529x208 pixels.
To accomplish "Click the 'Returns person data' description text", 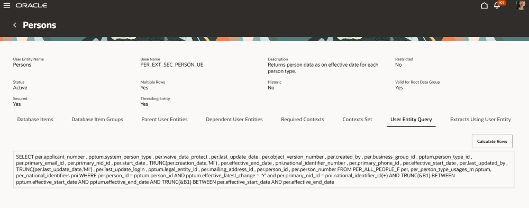I will tap(323, 68).
